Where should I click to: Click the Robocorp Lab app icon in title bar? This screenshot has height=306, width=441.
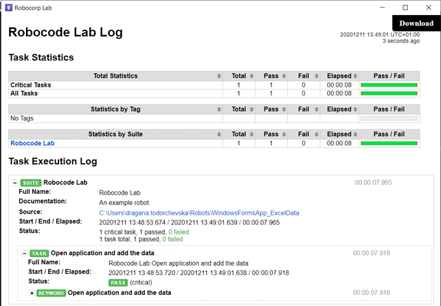[9, 8]
